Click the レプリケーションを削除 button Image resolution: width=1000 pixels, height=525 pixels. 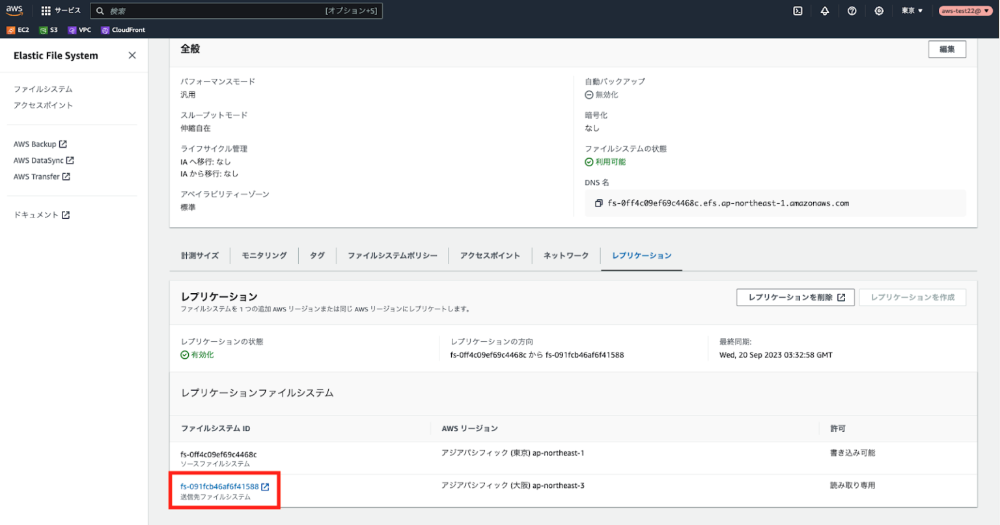796,298
